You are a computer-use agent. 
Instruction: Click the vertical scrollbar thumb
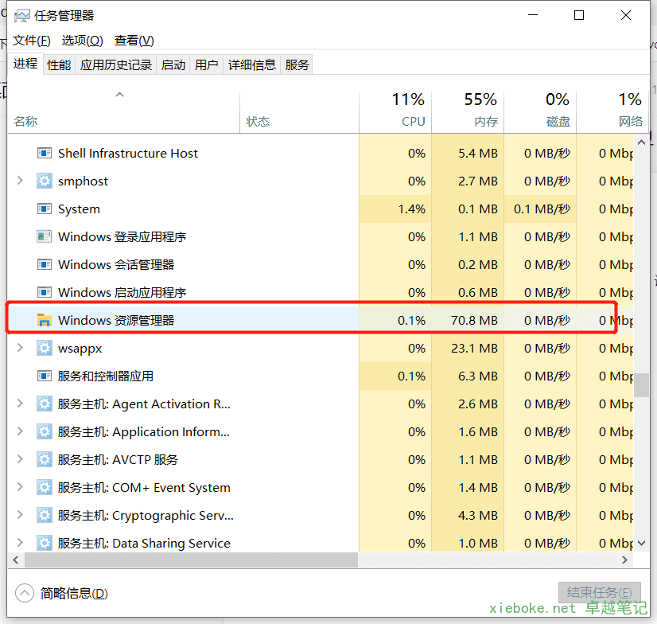641,384
